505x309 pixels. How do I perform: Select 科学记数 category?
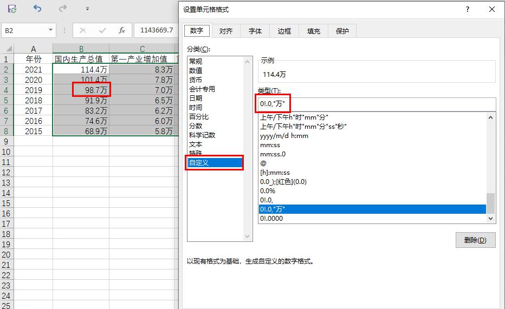[x=216, y=135]
